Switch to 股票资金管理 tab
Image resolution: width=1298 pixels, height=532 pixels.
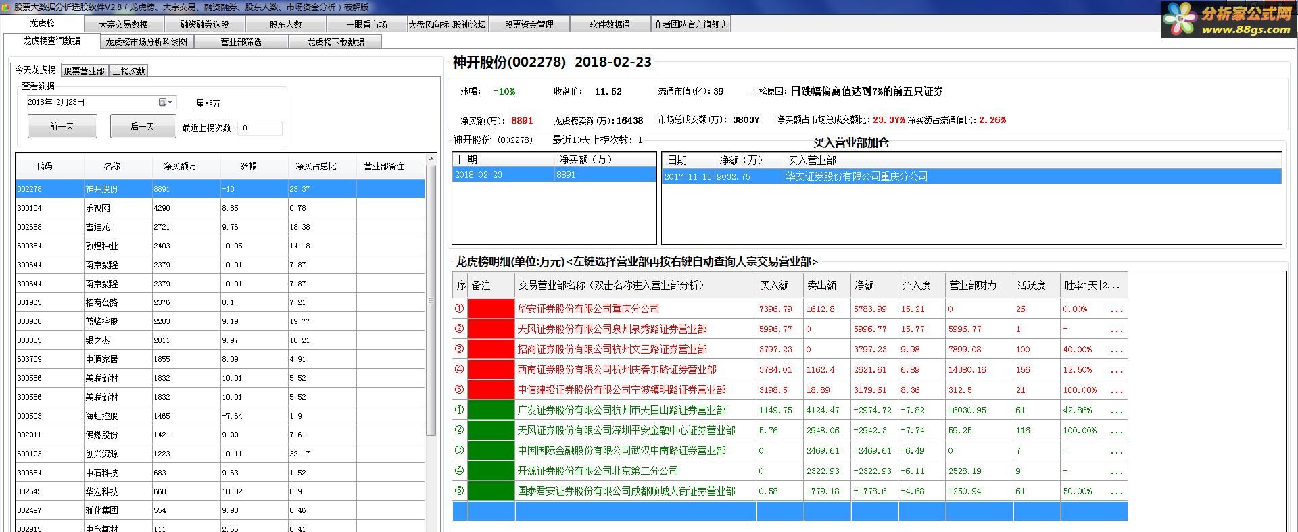click(x=529, y=24)
